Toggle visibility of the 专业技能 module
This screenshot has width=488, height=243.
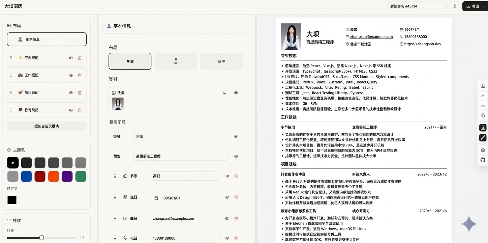click(x=70, y=58)
